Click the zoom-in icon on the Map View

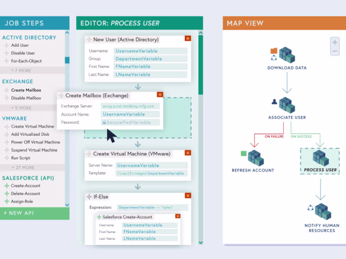pyautogui.click(x=334, y=41)
